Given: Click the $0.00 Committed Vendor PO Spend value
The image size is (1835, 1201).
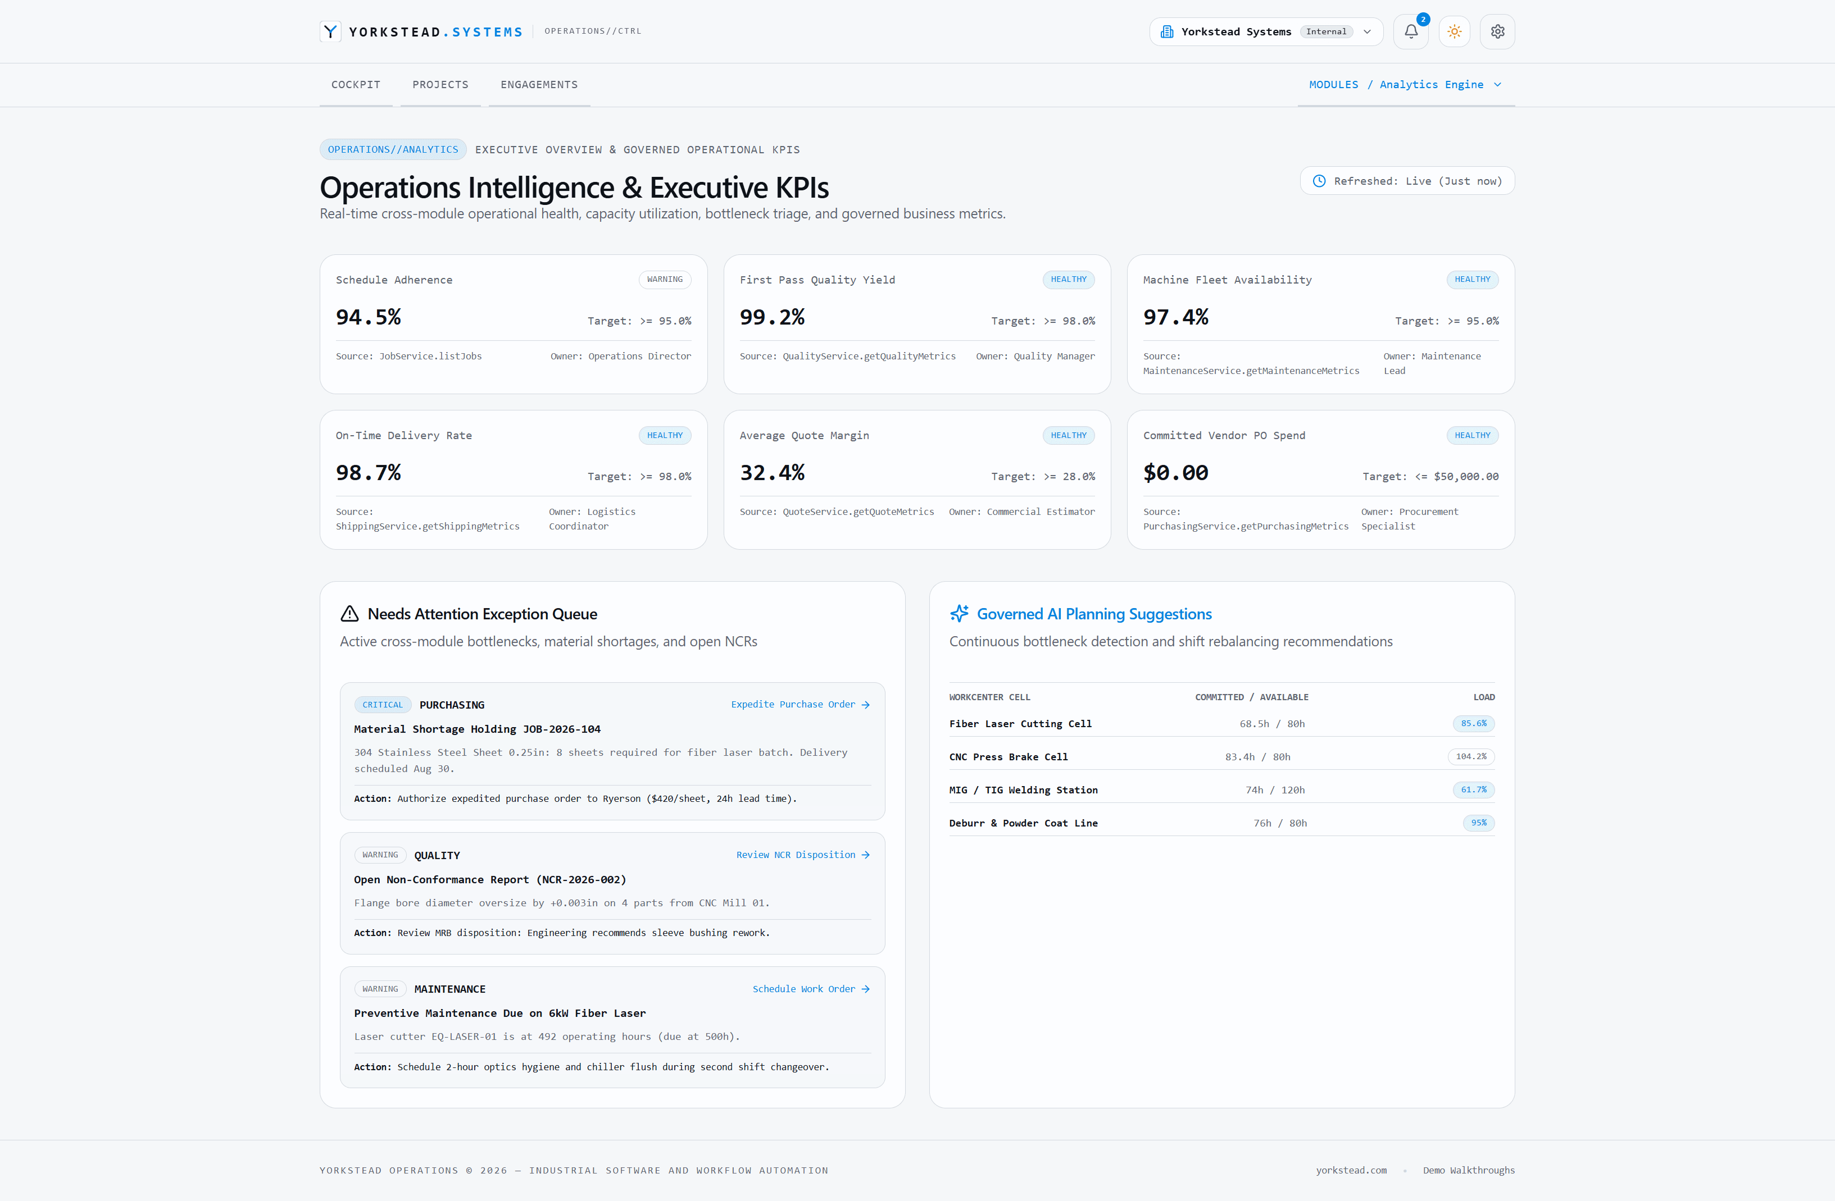Looking at the screenshot, I should click(1176, 473).
